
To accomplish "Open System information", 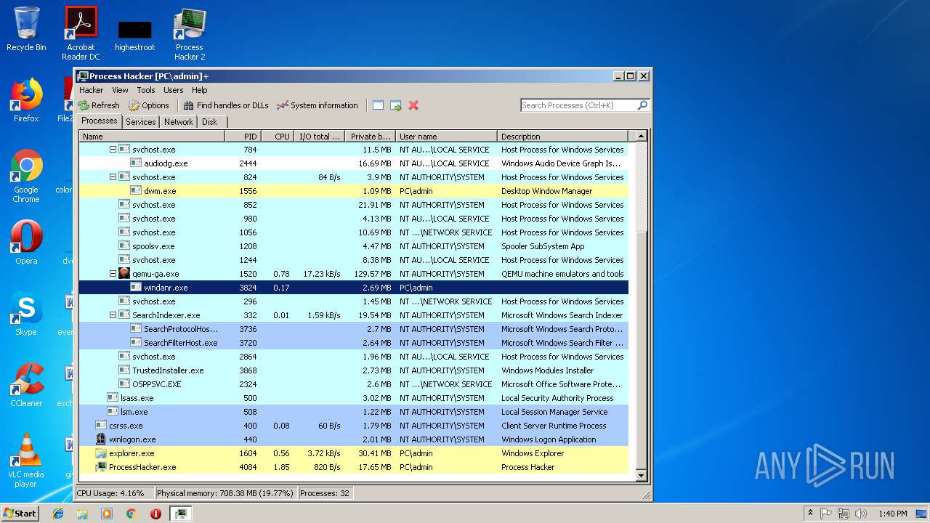I will tap(318, 105).
